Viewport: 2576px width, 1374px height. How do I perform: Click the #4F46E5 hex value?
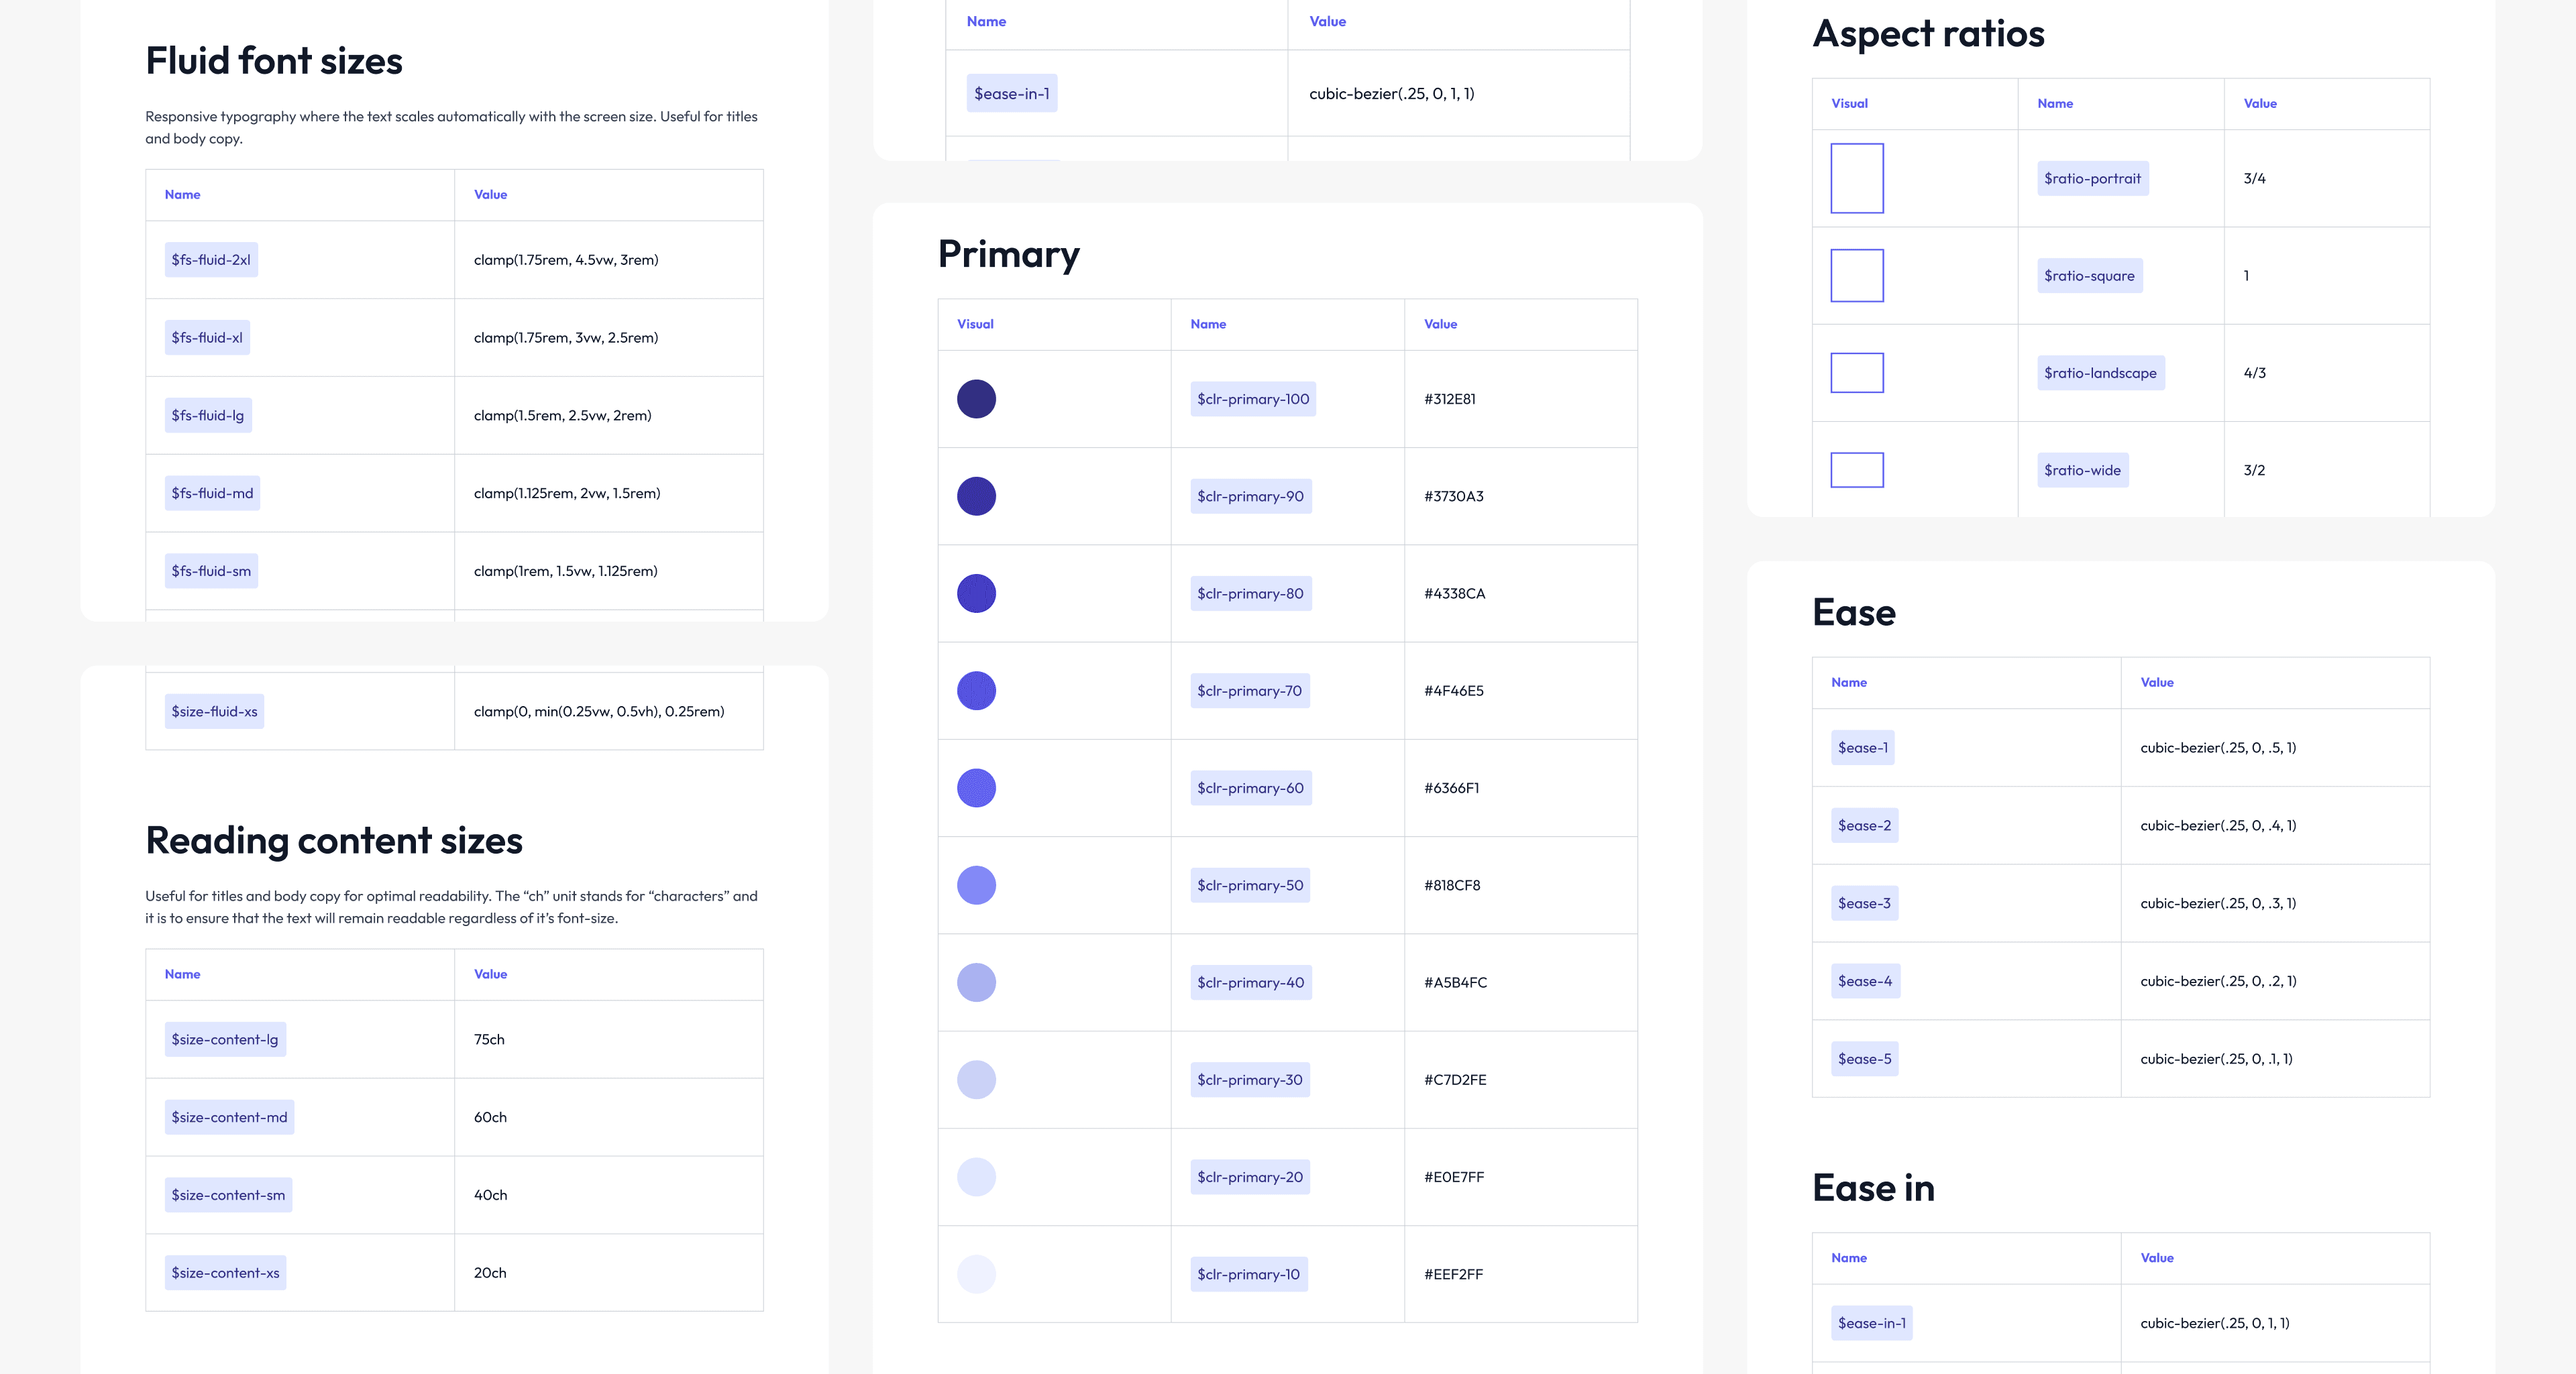click(x=1453, y=691)
